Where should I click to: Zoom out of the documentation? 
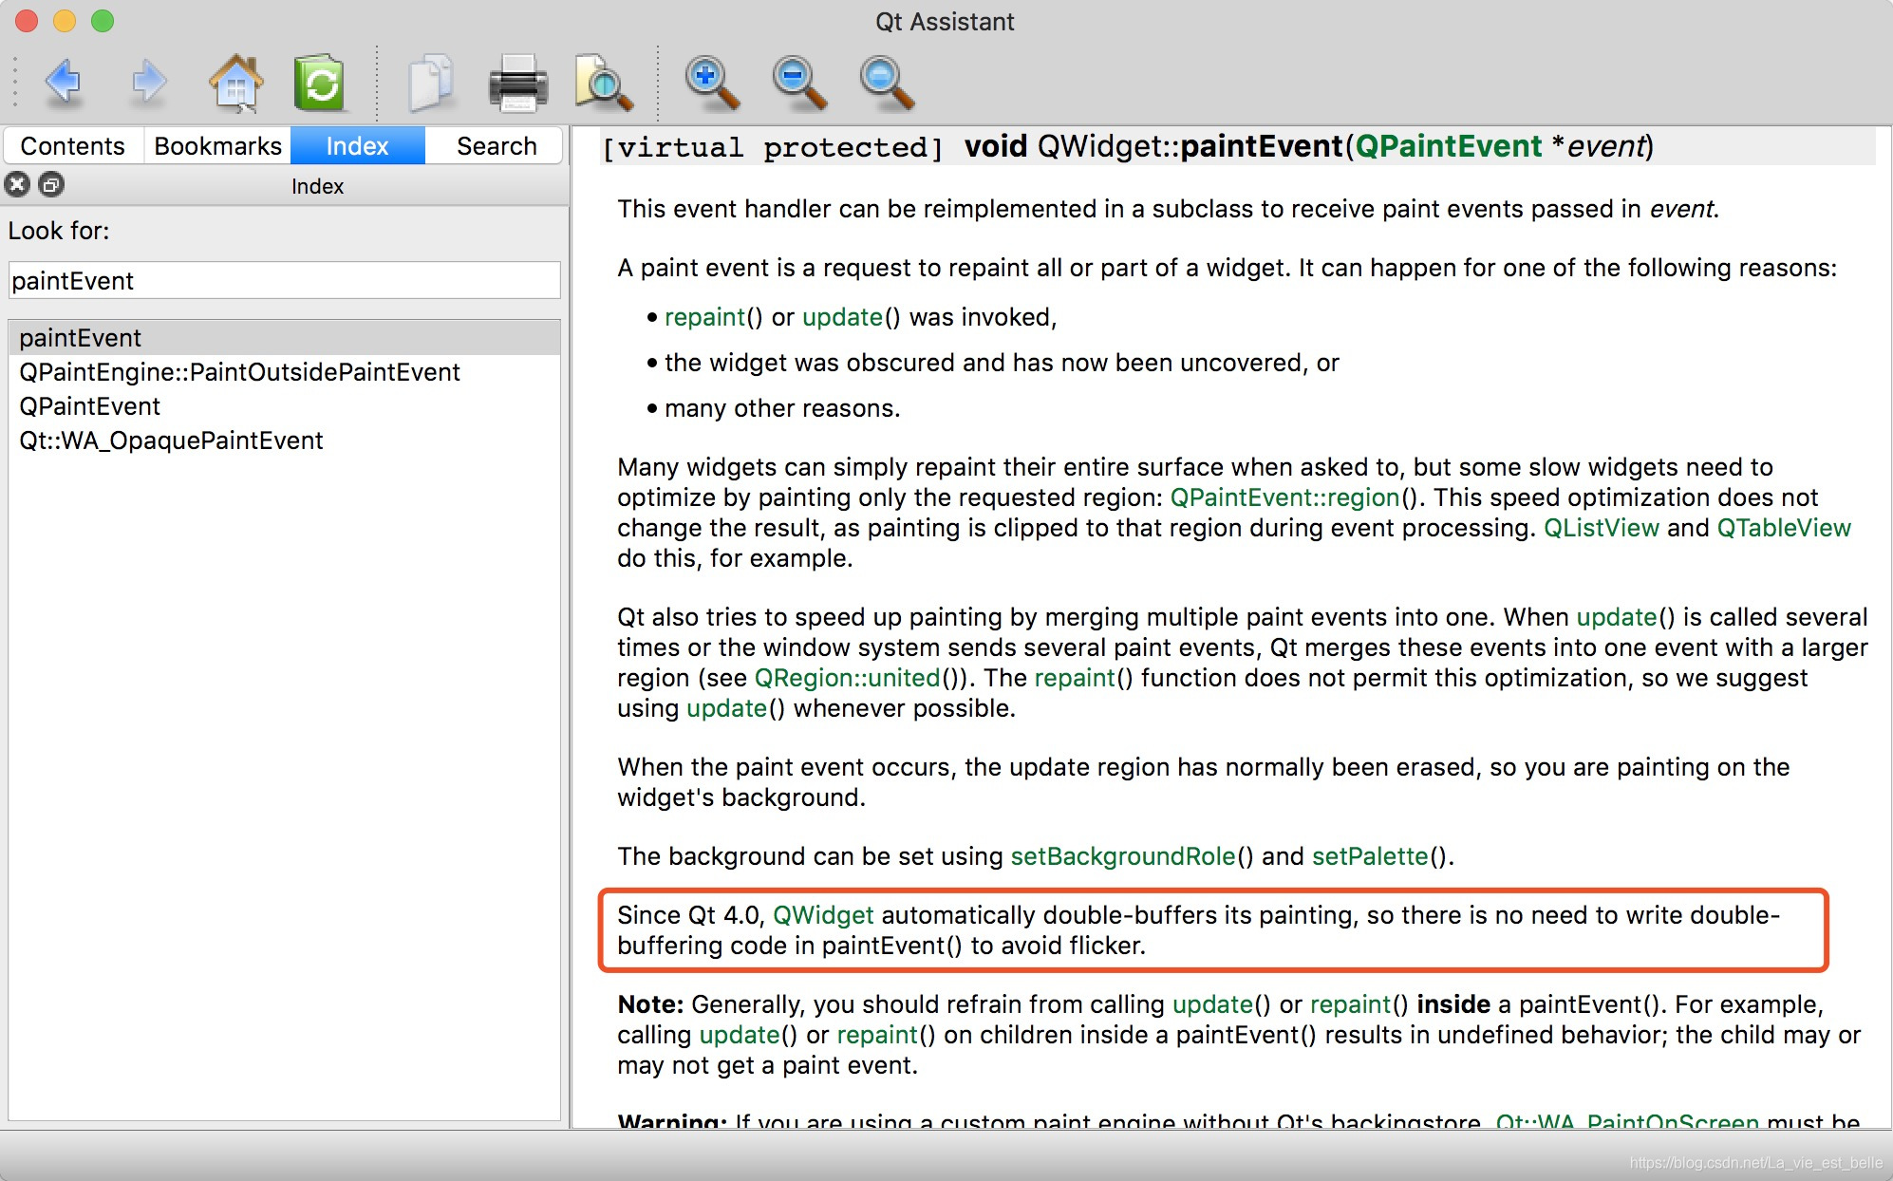point(798,84)
